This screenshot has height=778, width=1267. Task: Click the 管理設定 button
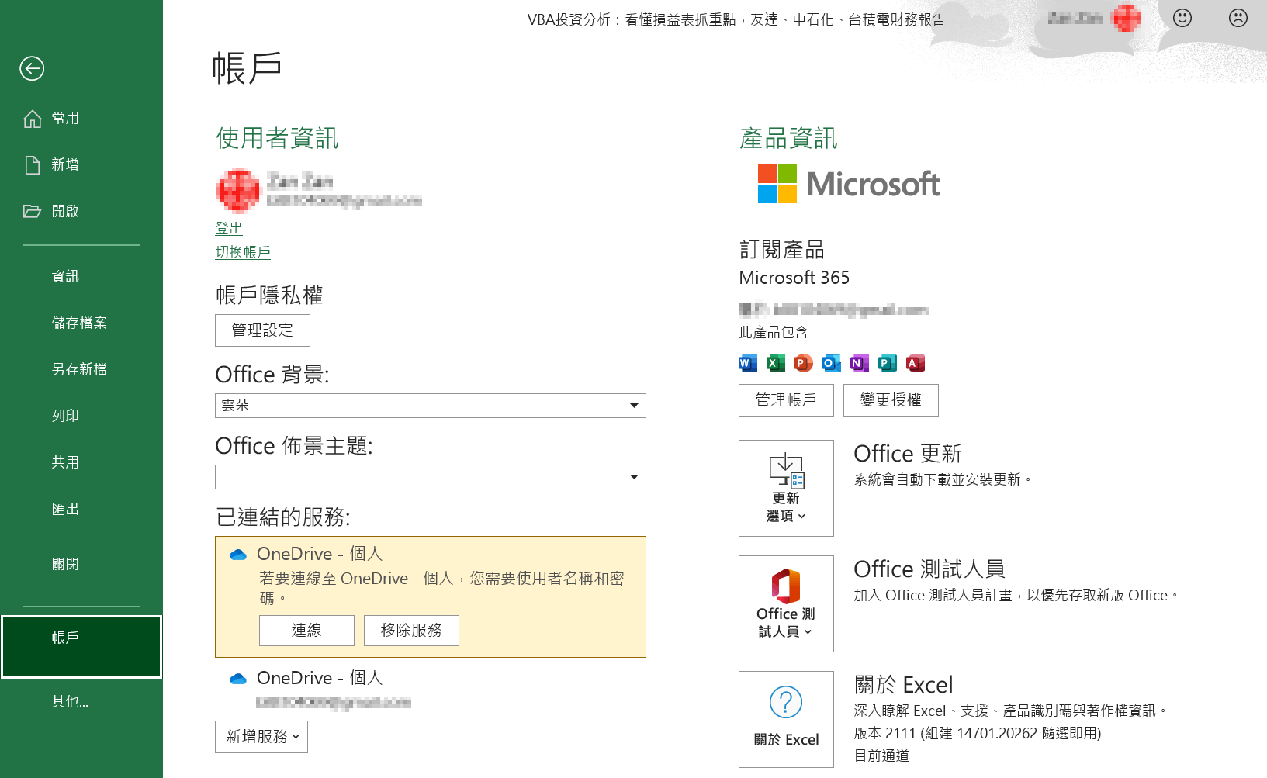262,330
